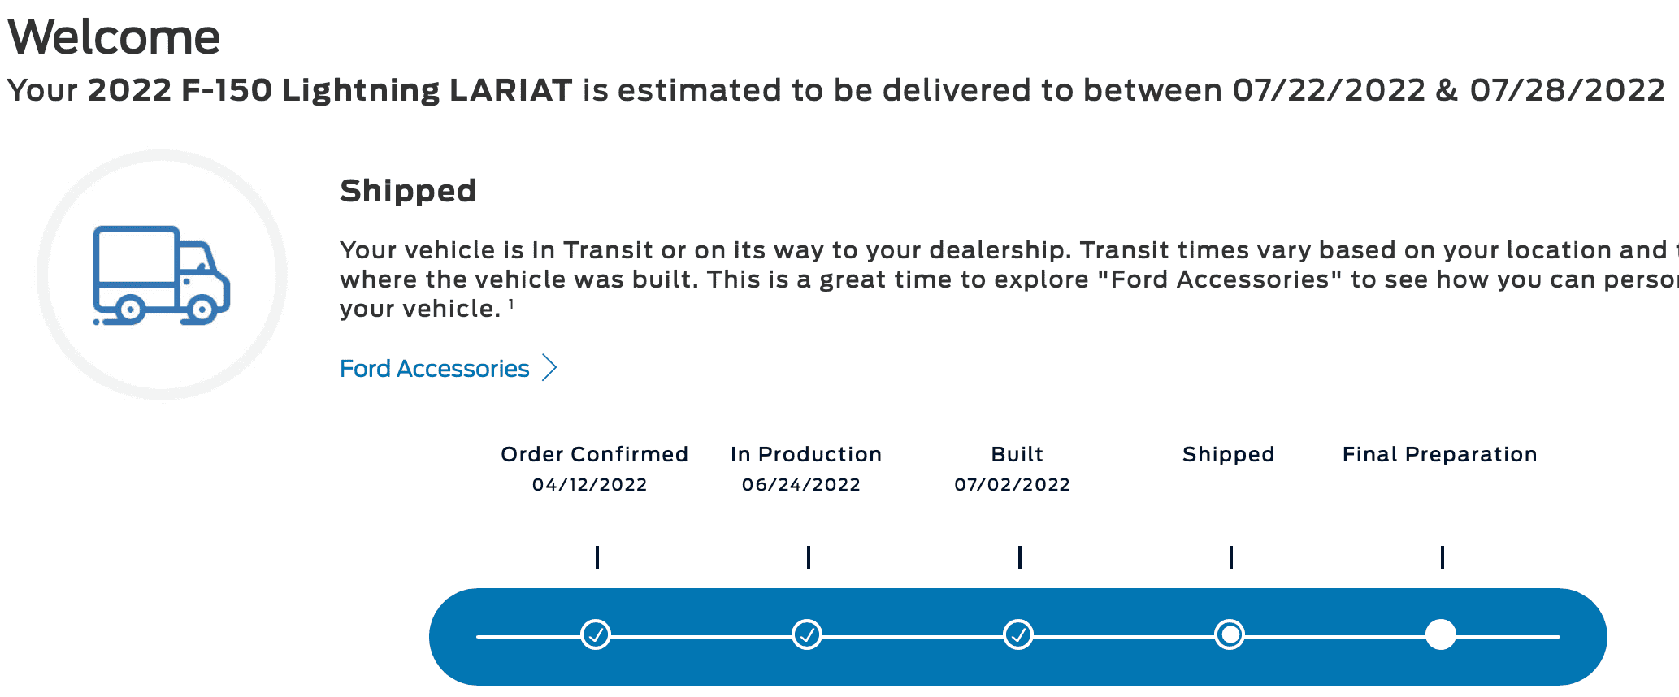Viewport: 1679px width, 697px height.
Task: Click the chevron next to Ford Accessories
Action: click(550, 368)
